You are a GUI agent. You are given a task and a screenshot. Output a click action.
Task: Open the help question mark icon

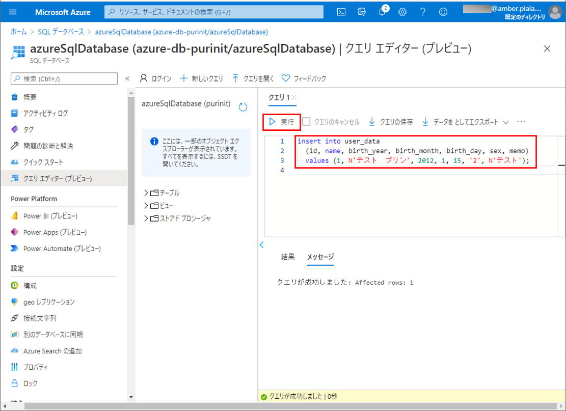point(423,12)
